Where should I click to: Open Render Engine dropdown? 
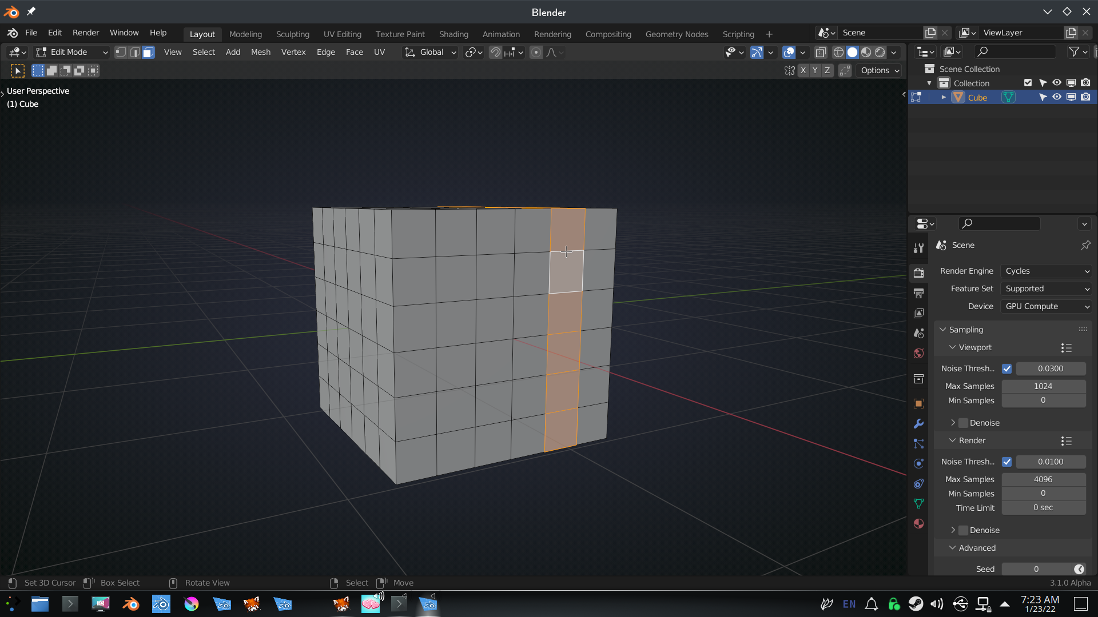[1047, 271]
